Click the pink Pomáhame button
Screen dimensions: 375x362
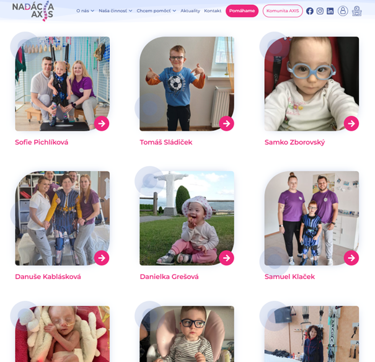pos(242,11)
